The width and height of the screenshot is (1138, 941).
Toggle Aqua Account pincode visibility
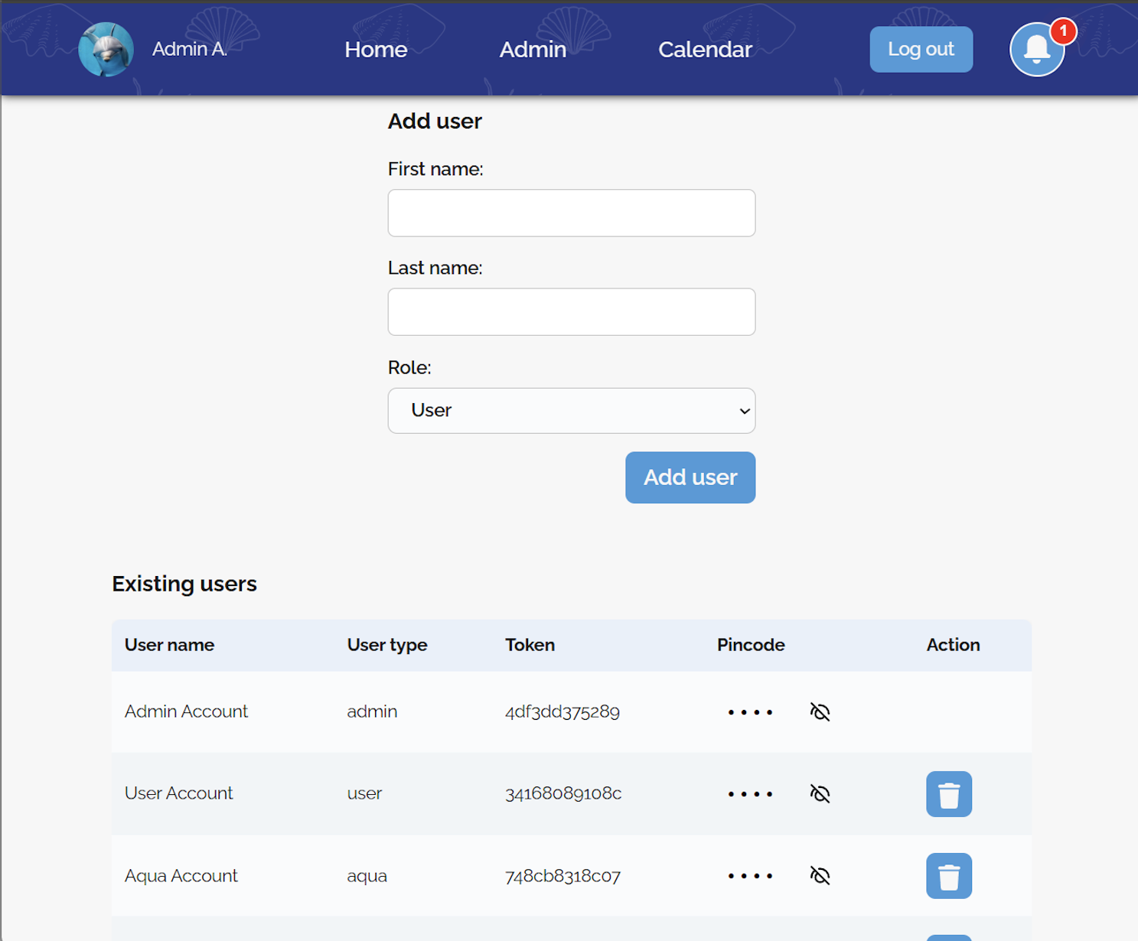pyautogui.click(x=820, y=876)
